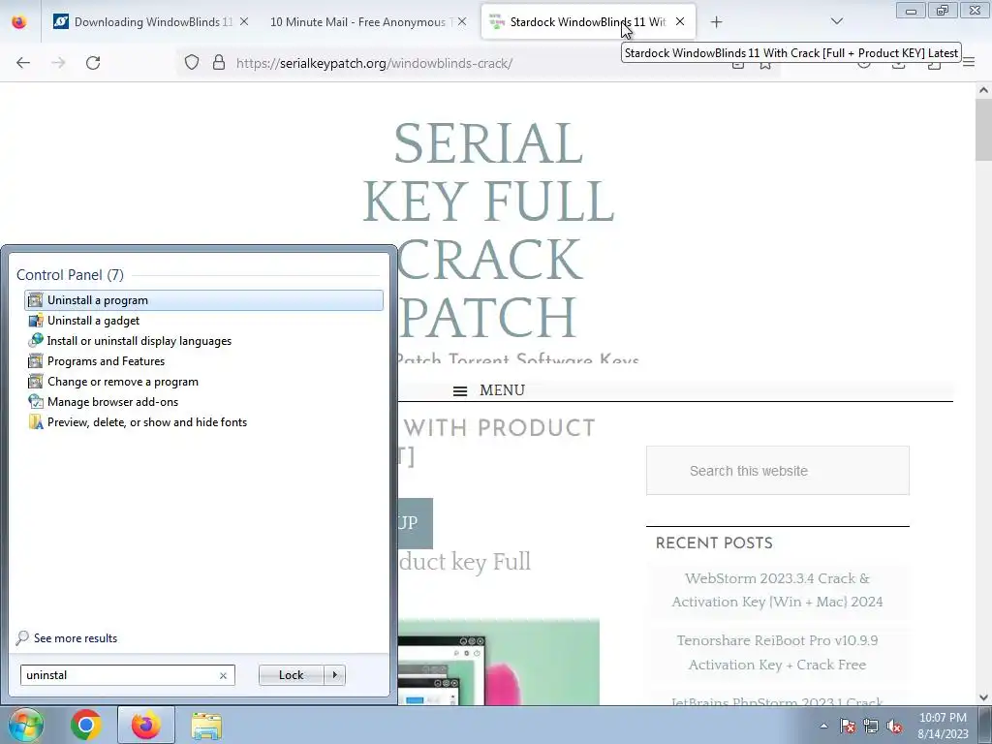Expand shutdown options arrow next to Lock
Viewport: 992px width, 744px height.
(334, 675)
